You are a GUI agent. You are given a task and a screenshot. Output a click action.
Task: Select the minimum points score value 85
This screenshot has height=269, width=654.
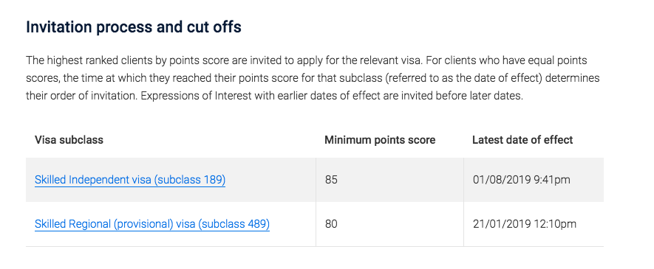[331, 180]
